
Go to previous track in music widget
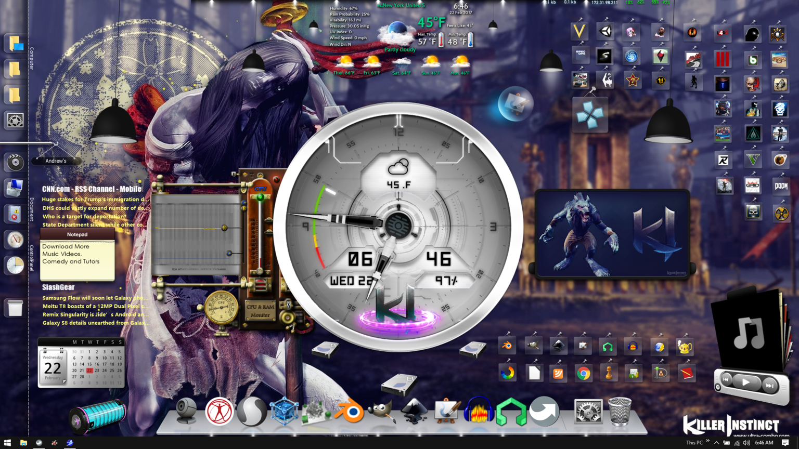pos(726,380)
